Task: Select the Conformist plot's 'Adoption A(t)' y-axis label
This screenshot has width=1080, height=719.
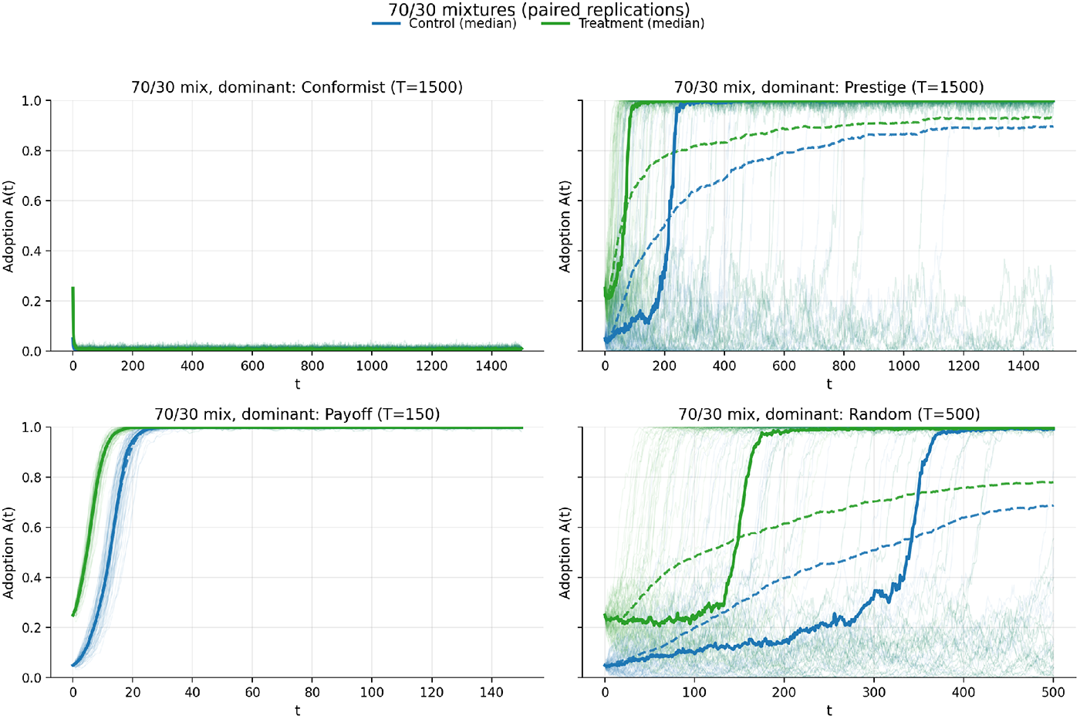Action: [9, 226]
